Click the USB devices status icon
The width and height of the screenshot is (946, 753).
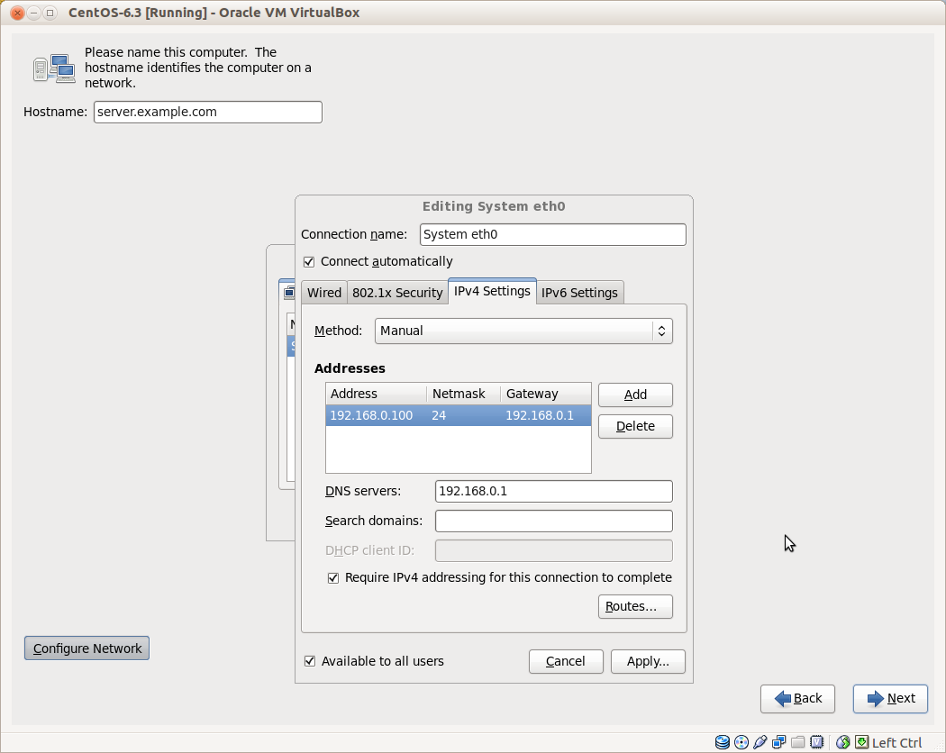(760, 742)
